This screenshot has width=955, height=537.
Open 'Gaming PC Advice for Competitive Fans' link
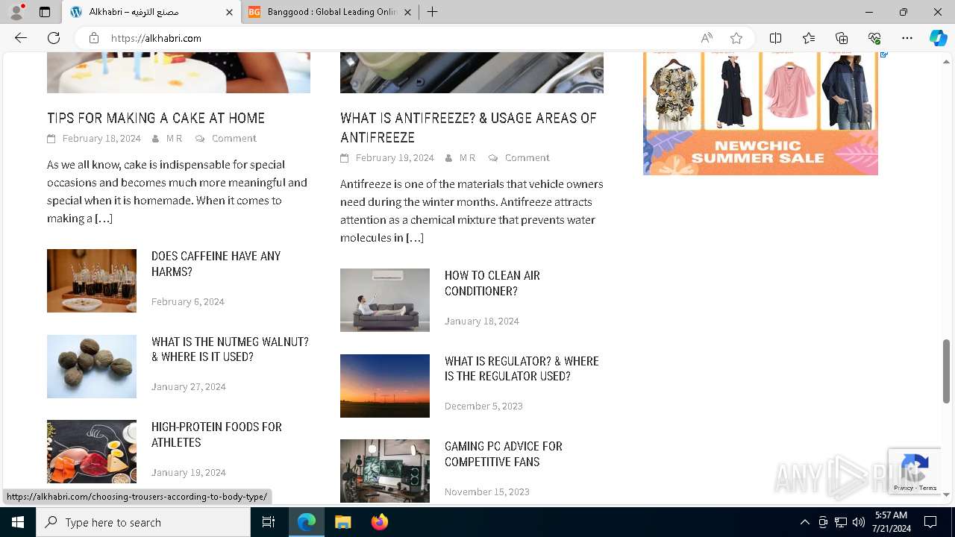point(504,454)
